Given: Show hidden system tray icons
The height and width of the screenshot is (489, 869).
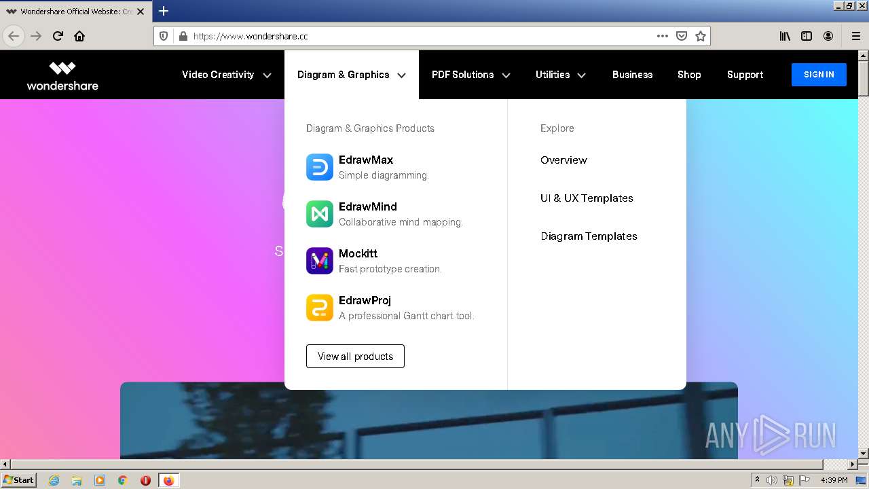Looking at the screenshot, I should click(x=757, y=480).
